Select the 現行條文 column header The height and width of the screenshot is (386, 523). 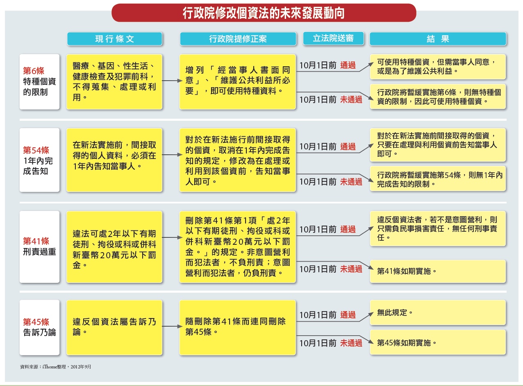(x=114, y=39)
